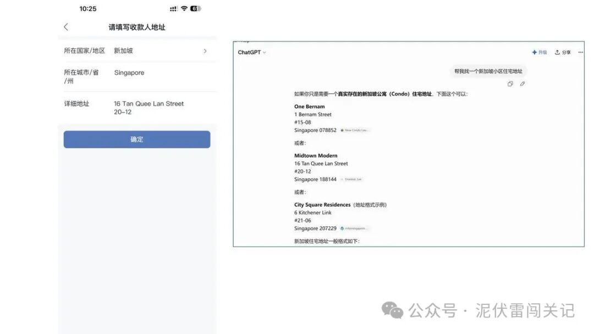Select the text #15-08

[x=302, y=122]
